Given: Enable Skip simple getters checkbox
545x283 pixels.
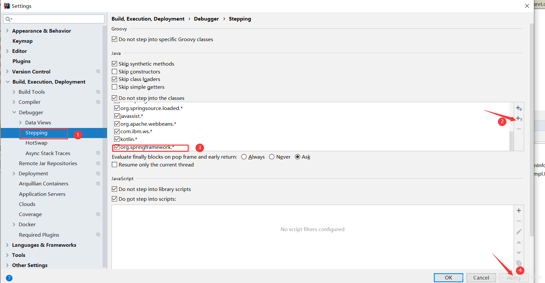Looking at the screenshot, I should [x=114, y=87].
